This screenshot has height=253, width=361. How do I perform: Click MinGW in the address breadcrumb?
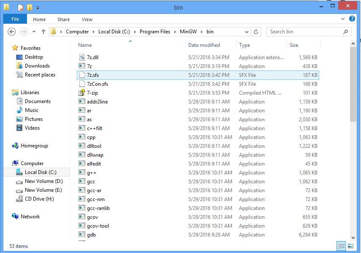[188, 32]
